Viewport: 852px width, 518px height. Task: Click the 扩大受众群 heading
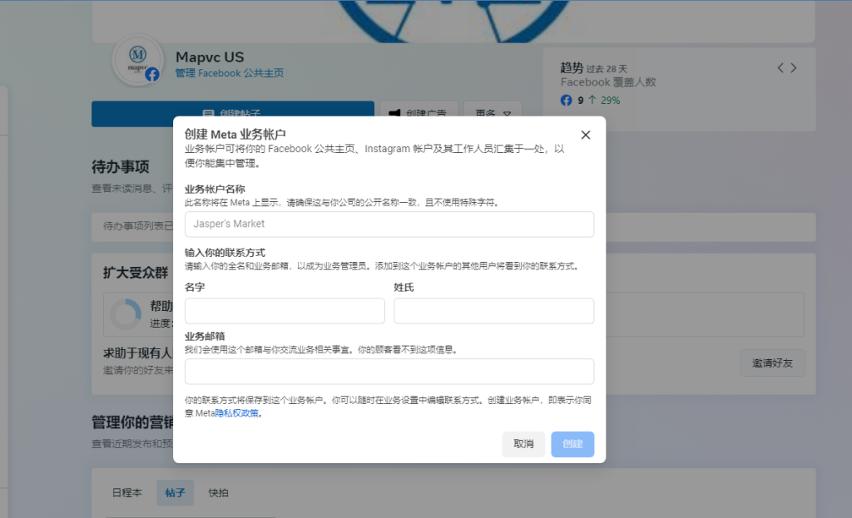click(136, 273)
